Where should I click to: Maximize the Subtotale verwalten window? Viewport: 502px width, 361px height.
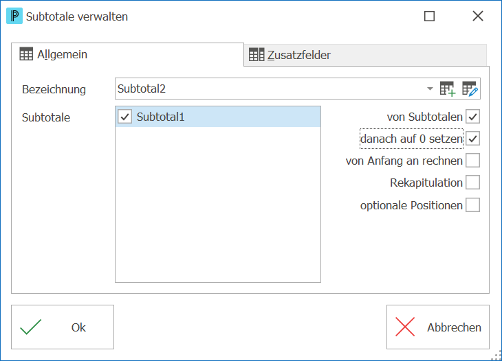tap(429, 16)
